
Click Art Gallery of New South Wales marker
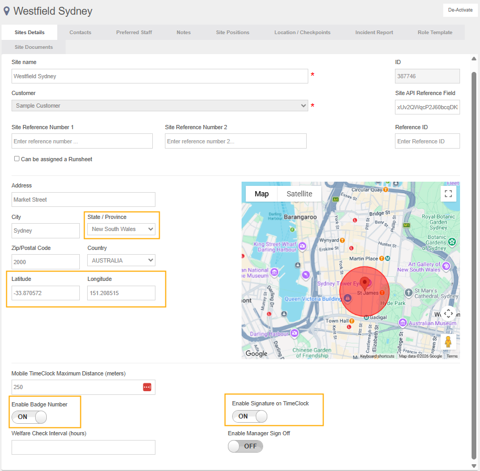(446, 266)
